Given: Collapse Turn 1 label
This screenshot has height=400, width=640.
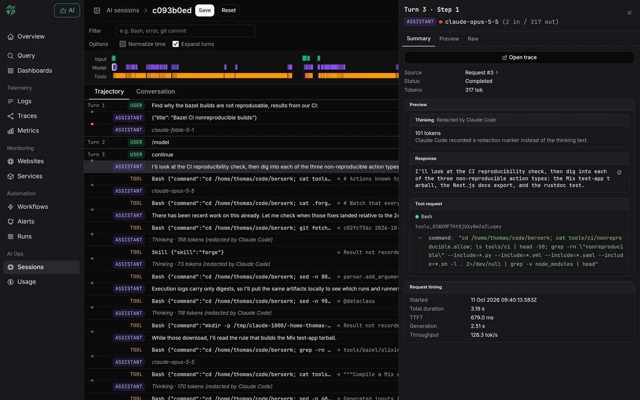Looking at the screenshot, I should coord(96,106).
